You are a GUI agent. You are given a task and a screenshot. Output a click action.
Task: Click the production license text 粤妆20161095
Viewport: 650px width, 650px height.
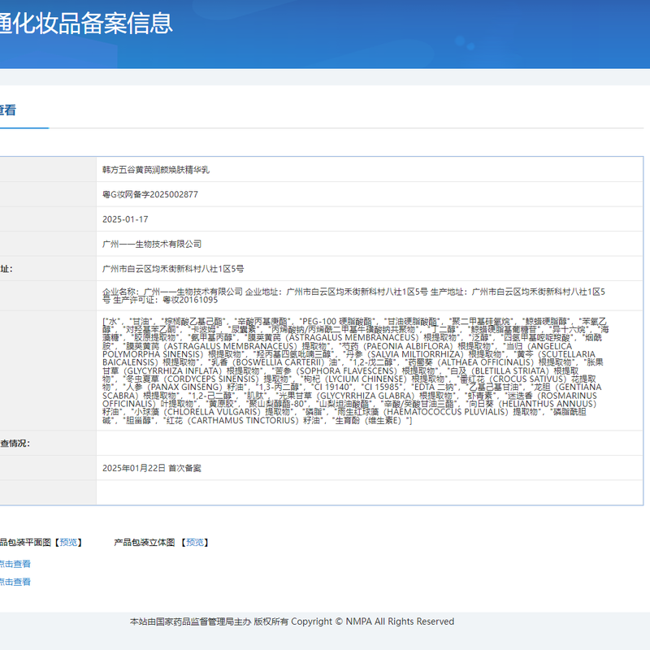click(191, 300)
